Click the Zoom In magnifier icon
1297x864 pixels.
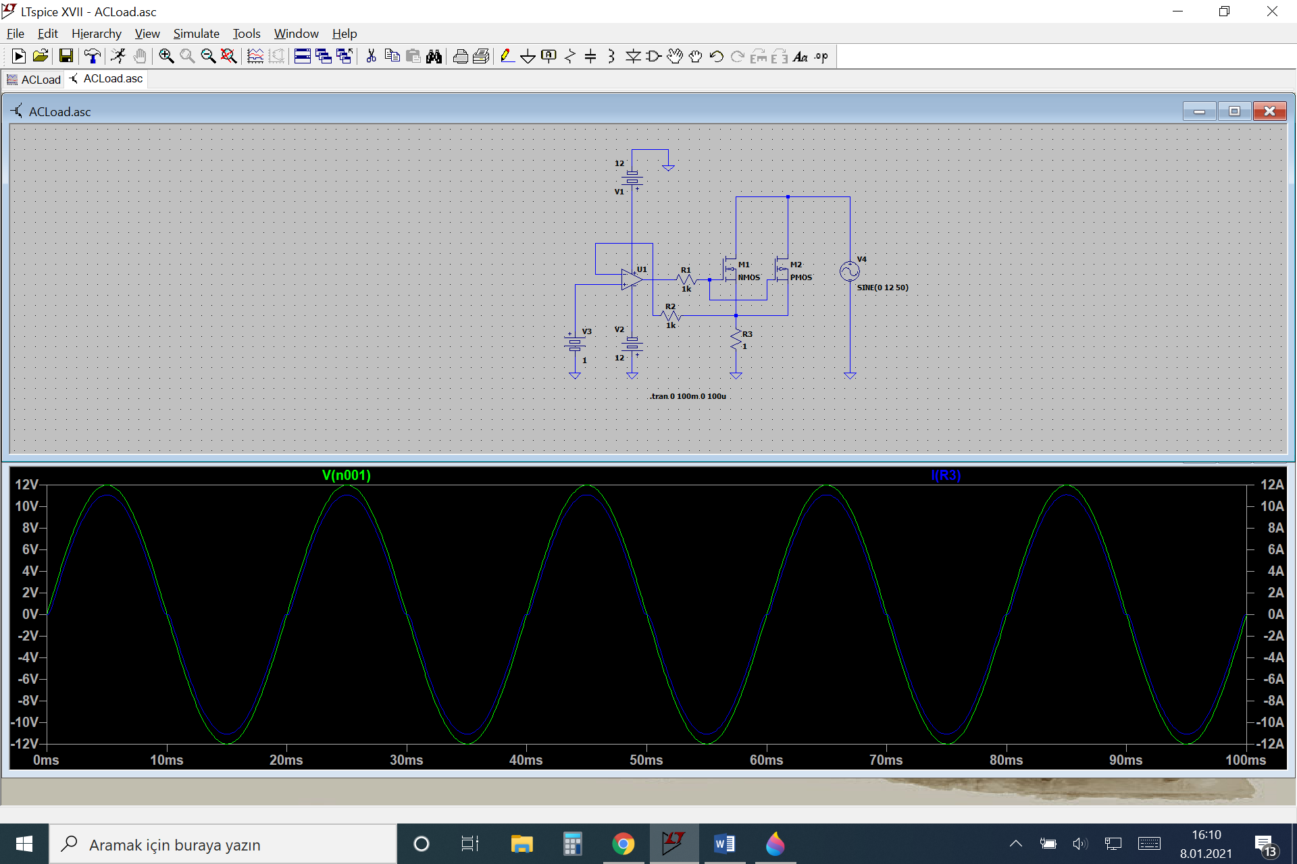pos(166,57)
